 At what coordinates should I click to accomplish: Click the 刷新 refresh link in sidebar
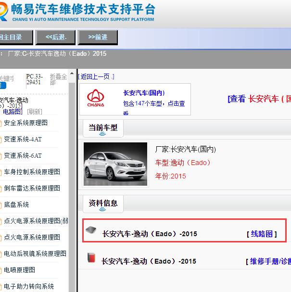pos(35,112)
